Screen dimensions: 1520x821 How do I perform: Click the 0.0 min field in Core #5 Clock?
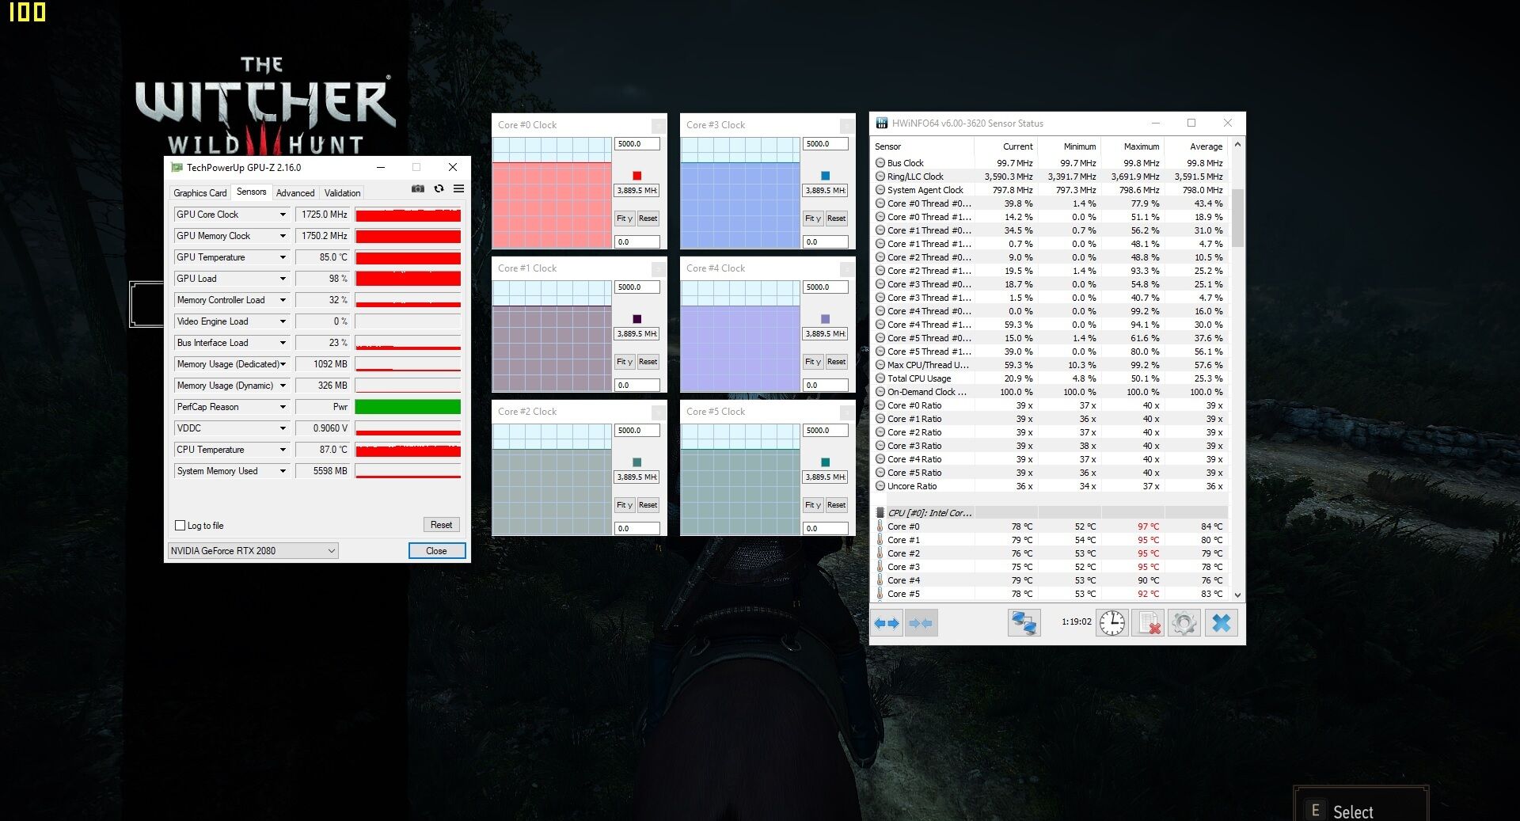click(x=825, y=528)
